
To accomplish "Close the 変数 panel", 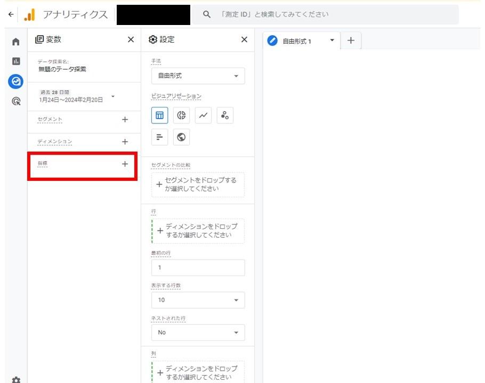I will click(x=131, y=39).
